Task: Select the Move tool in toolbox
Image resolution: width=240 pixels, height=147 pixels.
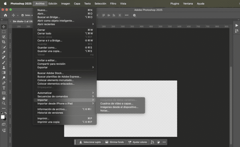Action: 4,27
